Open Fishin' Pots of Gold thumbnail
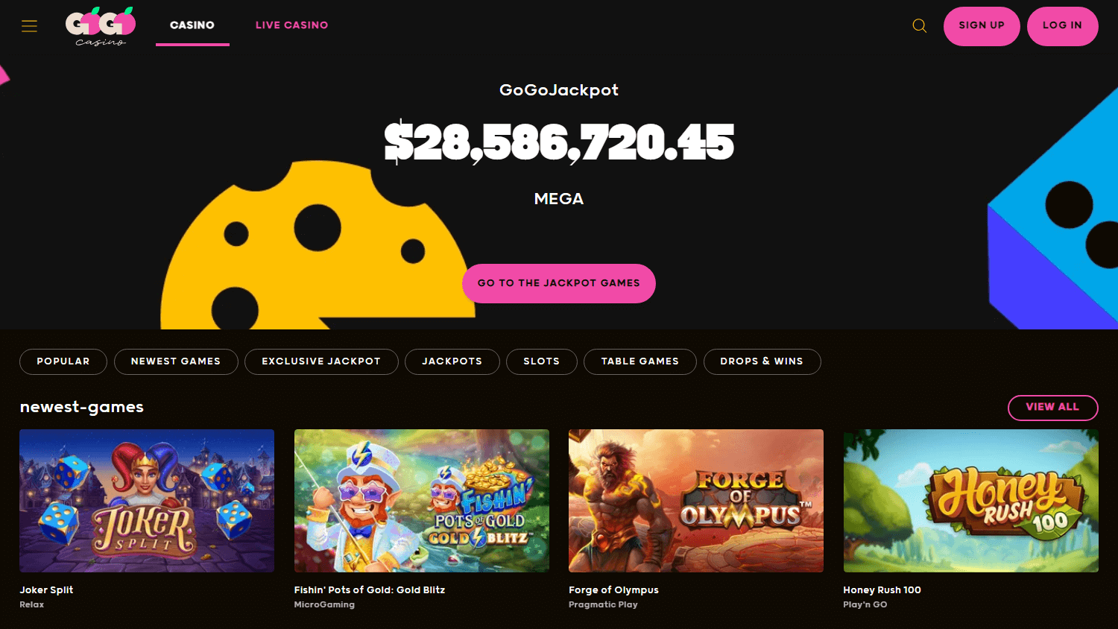This screenshot has height=629, width=1118. click(x=422, y=501)
